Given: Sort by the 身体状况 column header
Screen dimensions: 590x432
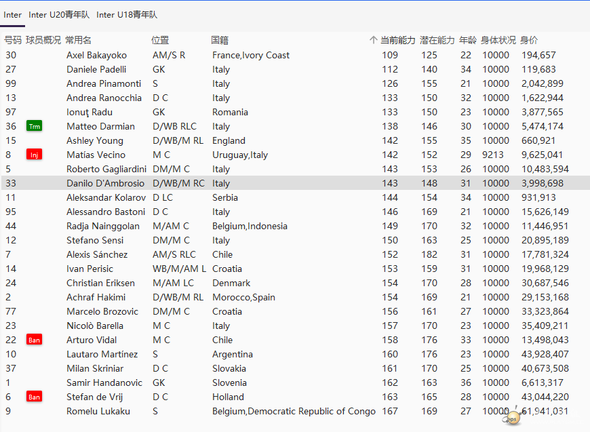Looking at the screenshot, I should (x=498, y=40).
